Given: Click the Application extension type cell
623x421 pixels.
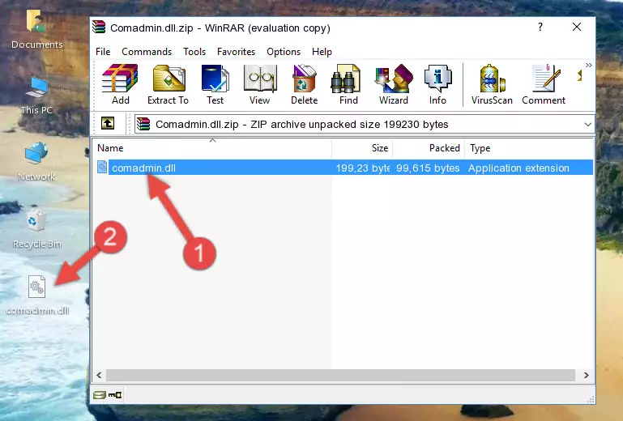Looking at the screenshot, I should [518, 168].
